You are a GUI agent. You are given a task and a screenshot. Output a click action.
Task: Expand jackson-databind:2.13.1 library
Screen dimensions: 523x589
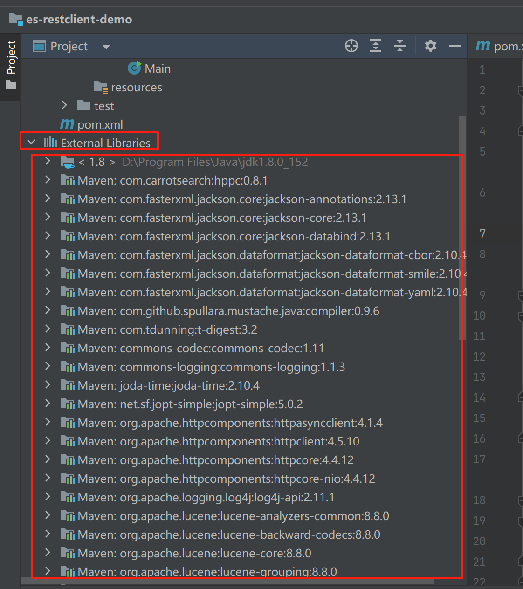(48, 236)
